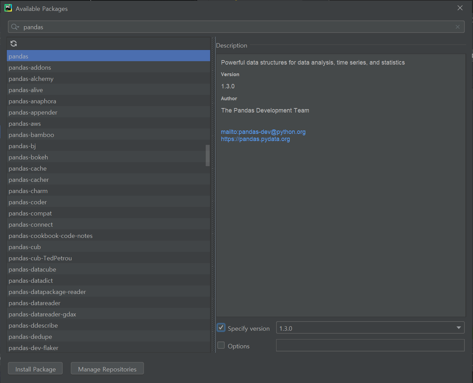The image size is (473, 383).
Task: Select pandas-datareader-gdax package
Action: point(108,314)
